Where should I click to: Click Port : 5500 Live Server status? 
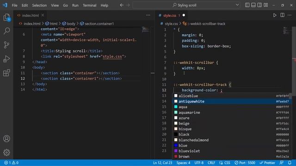tap(245, 163)
